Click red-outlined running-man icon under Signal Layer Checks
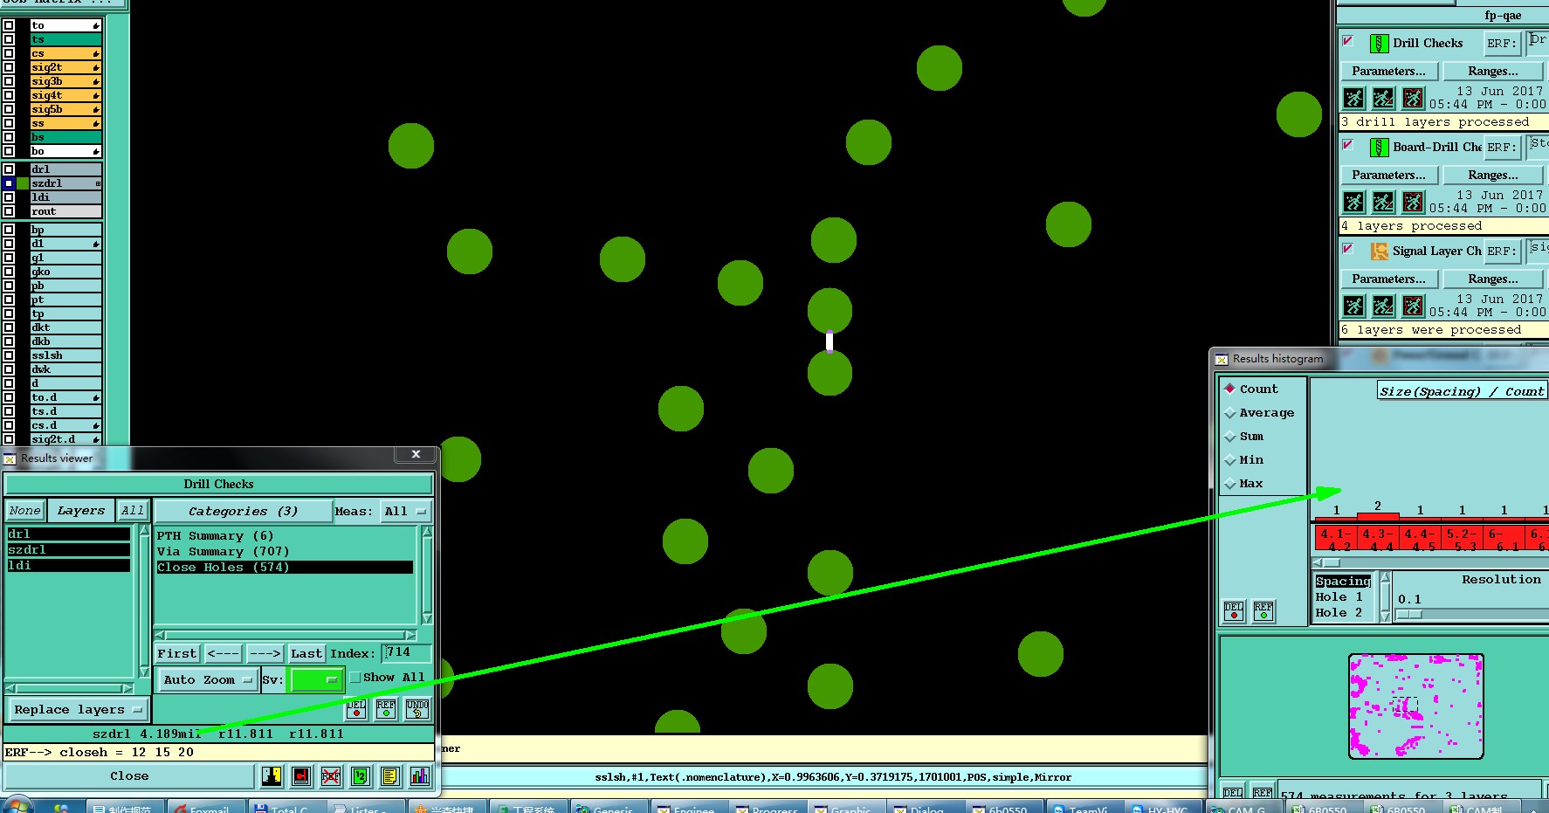Image resolution: width=1549 pixels, height=813 pixels. click(1413, 306)
